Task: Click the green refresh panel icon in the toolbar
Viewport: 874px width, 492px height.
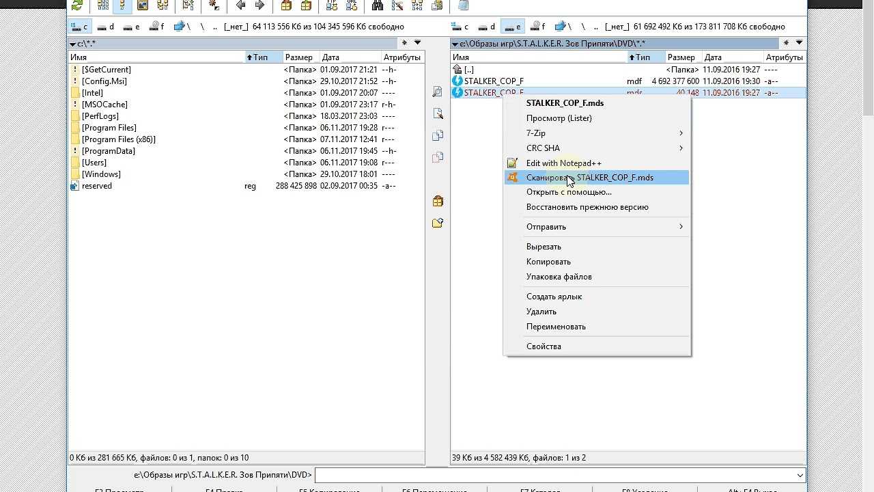Action: point(77,5)
